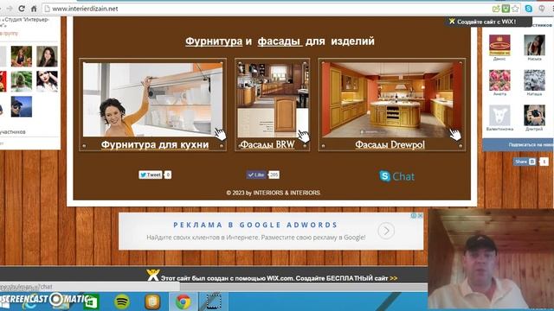
Task: Open the dark-haired woman avatar in left widget
Action: click(x=47, y=56)
